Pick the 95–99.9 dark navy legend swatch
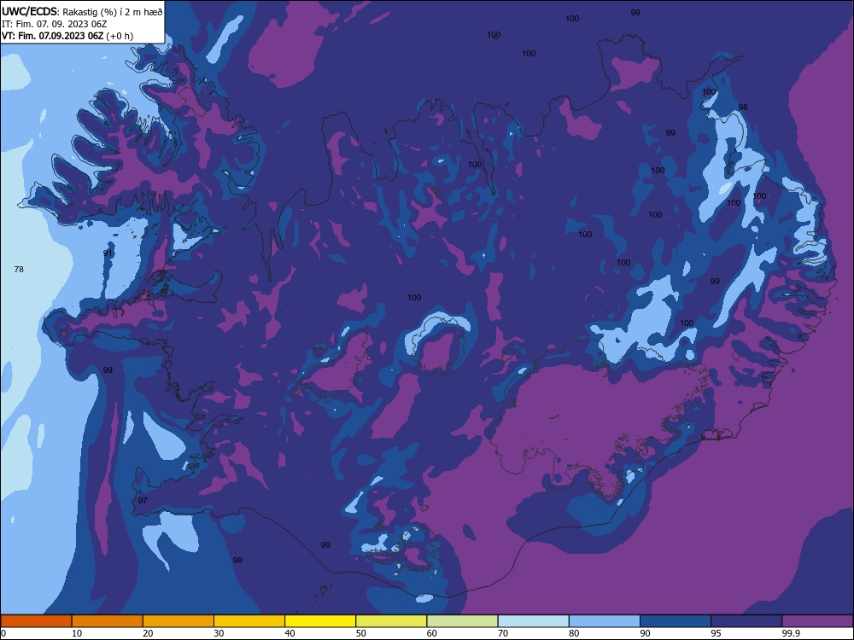 (x=746, y=621)
